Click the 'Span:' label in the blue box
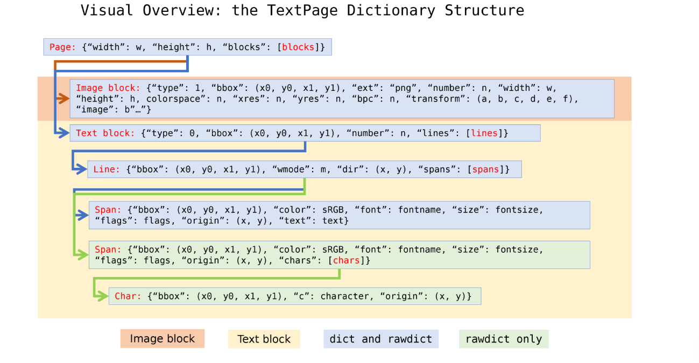The height and width of the screenshot is (363, 699). [x=108, y=210]
